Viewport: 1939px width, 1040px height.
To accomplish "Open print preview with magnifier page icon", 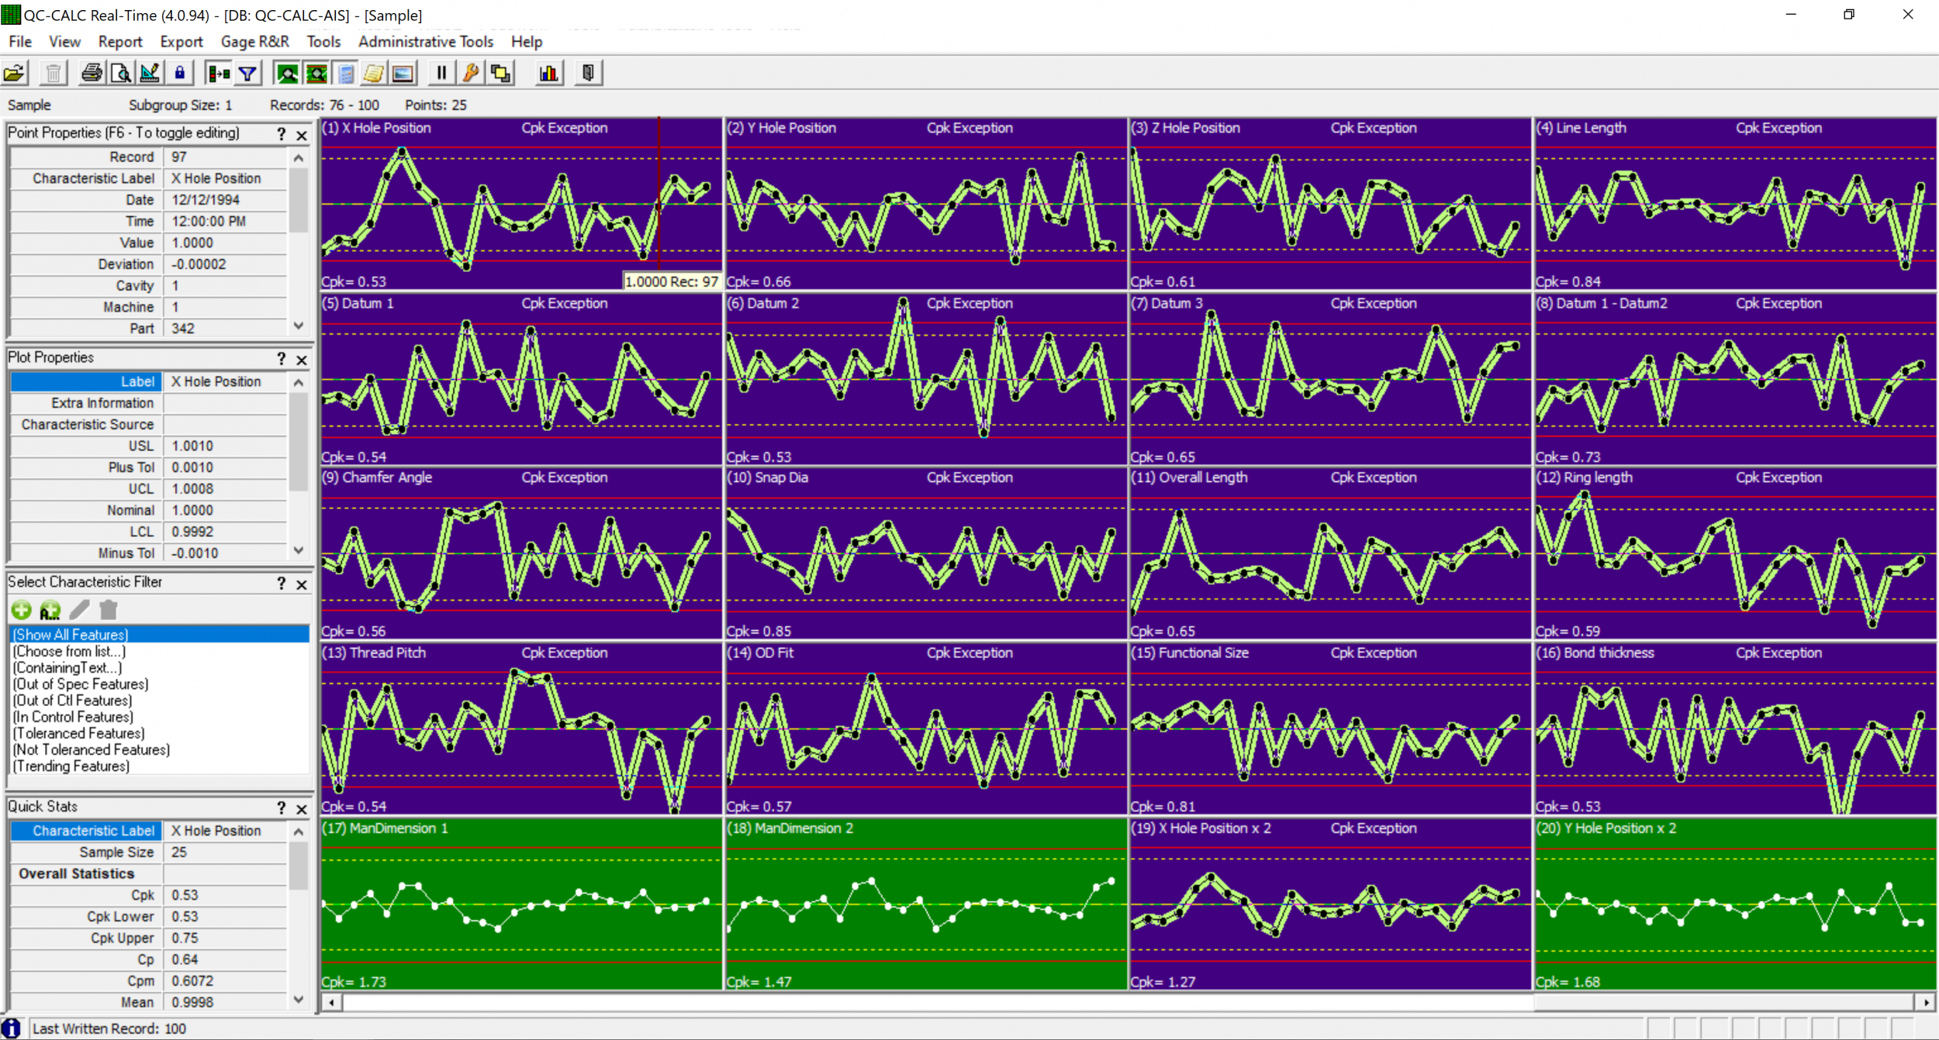I will click(x=120, y=74).
